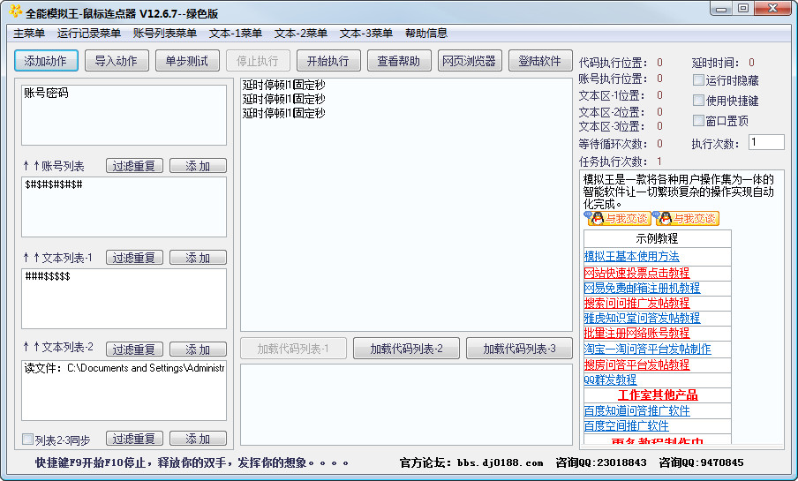Viewport: 798px width, 481px height.
Task: Open the 帮助信息 menu
Action: (x=426, y=33)
